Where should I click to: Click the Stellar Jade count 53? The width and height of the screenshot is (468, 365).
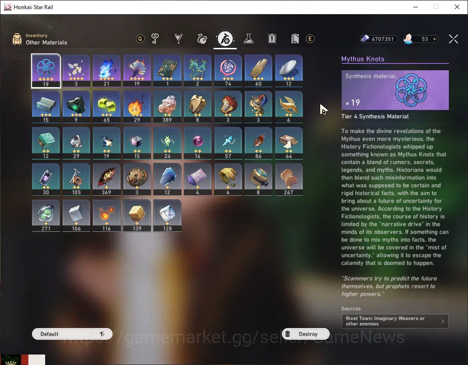(424, 39)
